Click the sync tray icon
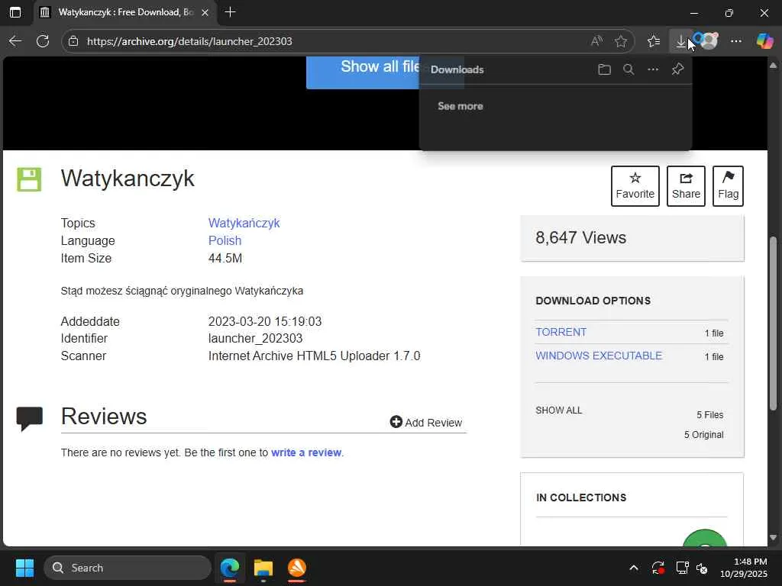782x586 pixels. tap(658, 568)
